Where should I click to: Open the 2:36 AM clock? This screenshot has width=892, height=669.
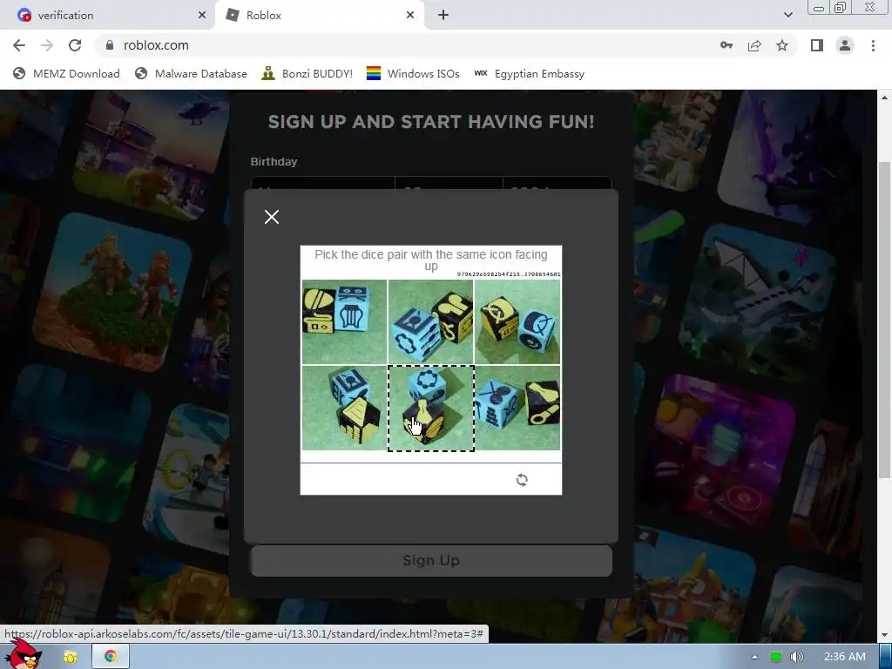(845, 657)
